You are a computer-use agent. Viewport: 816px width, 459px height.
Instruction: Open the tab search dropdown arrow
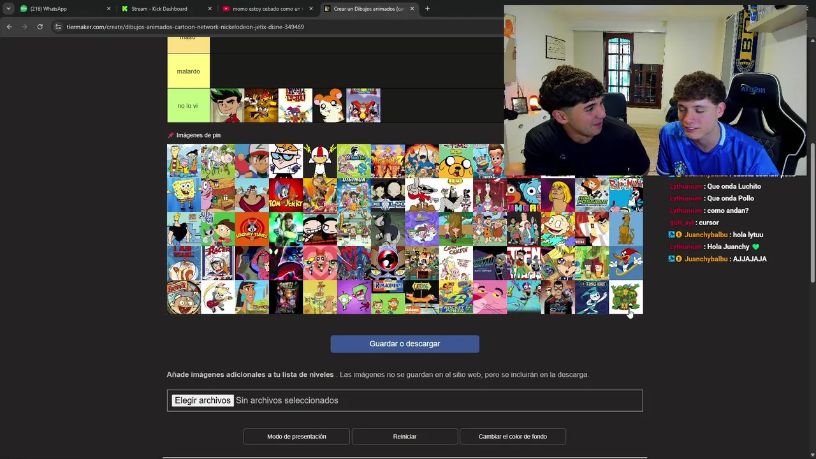tap(8, 9)
